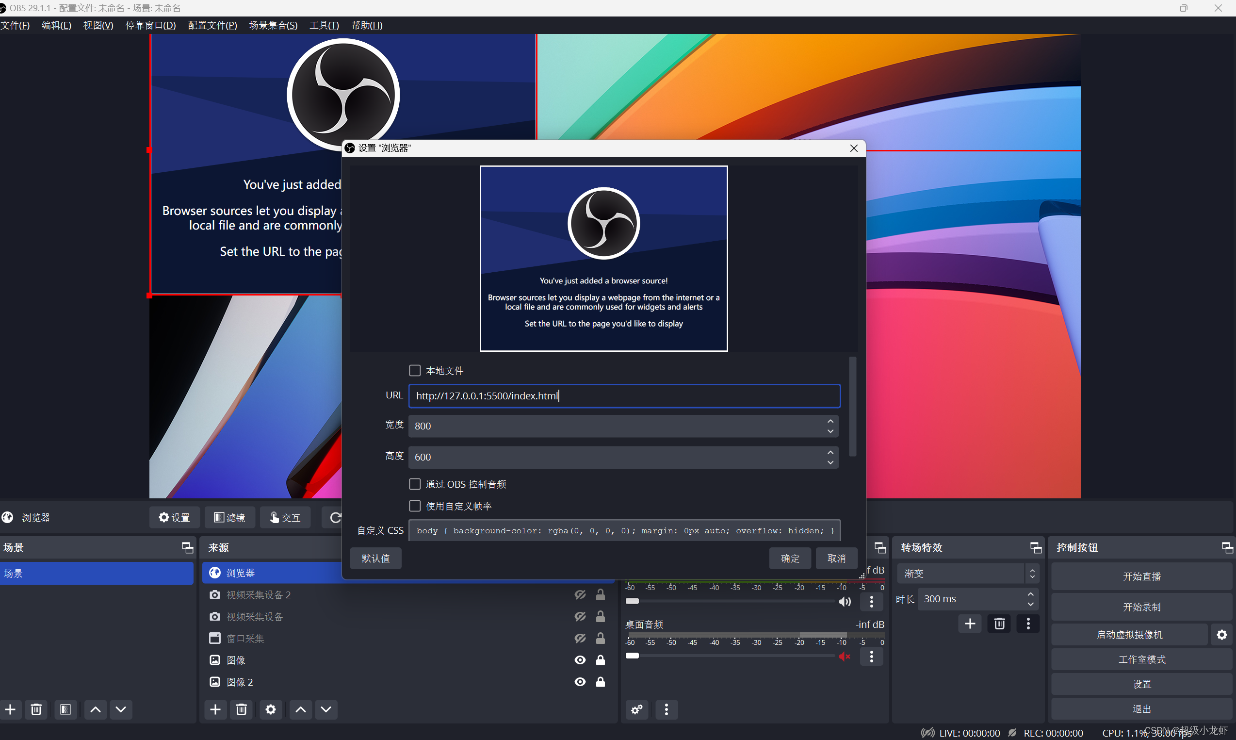The height and width of the screenshot is (740, 1236).
Task: Undock the Scenes panel icon
Action: click(x=187, y=547)
